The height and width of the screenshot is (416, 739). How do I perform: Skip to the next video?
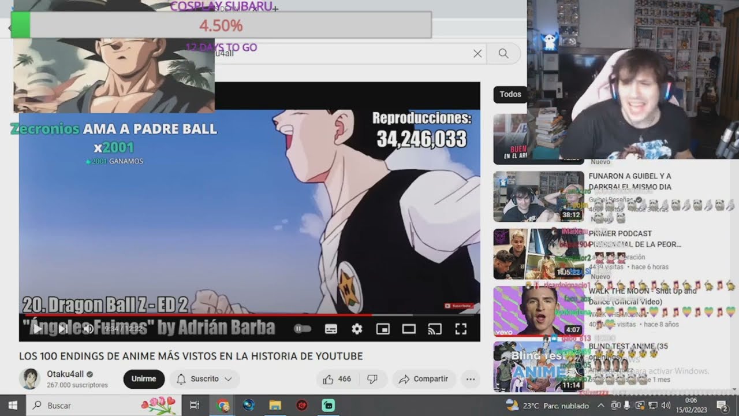62,329
